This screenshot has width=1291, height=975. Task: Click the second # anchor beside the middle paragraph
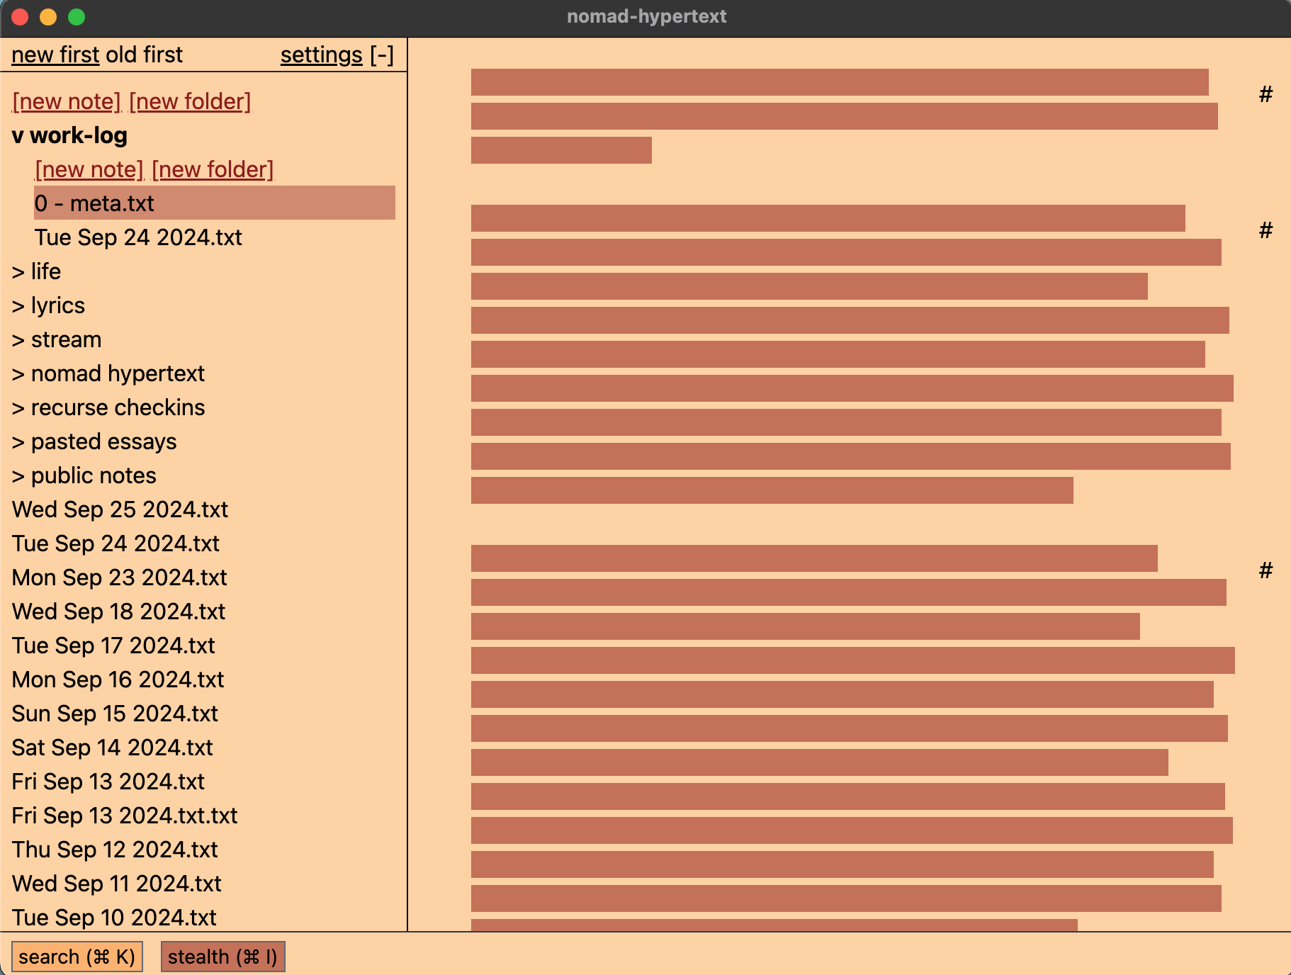(x=1265, y=230)
